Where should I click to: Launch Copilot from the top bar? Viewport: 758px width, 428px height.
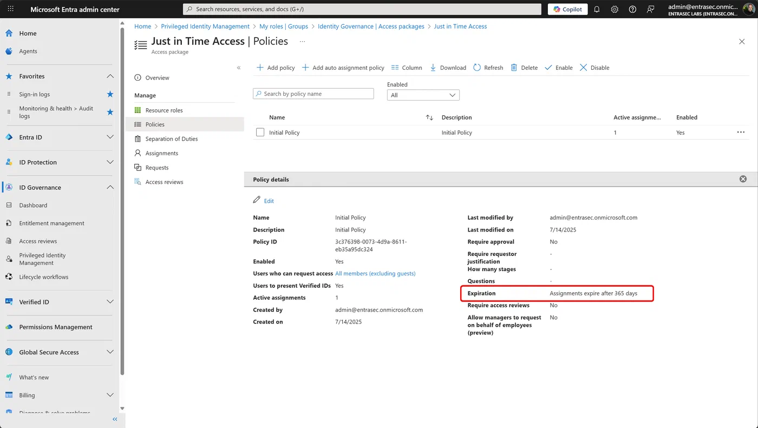click(x=567, y=9)
